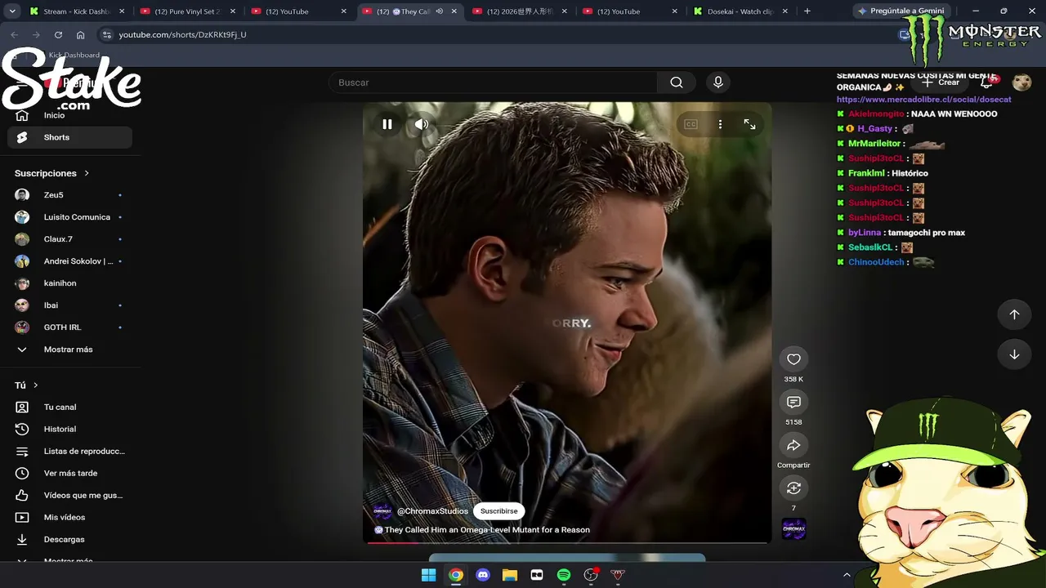Screen dimensions: 1046x588
Task: Open the account avatar menu
Action: (x=1021, y=82)
